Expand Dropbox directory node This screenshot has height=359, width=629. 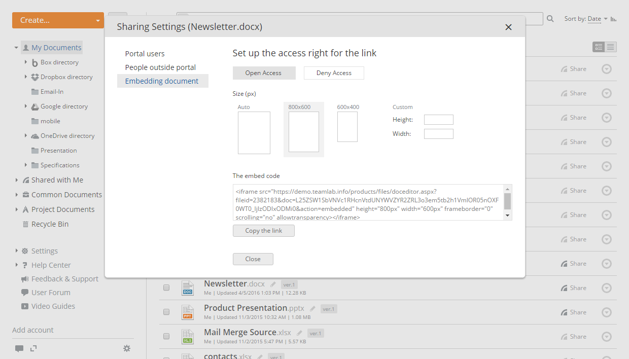tap(26, 77)
